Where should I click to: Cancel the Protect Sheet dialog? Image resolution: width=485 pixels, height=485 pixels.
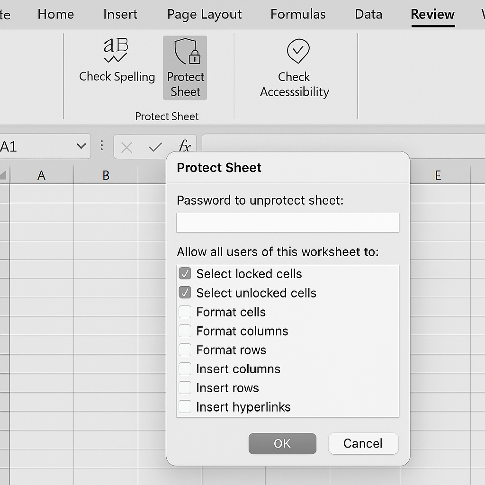coord(363,443)
